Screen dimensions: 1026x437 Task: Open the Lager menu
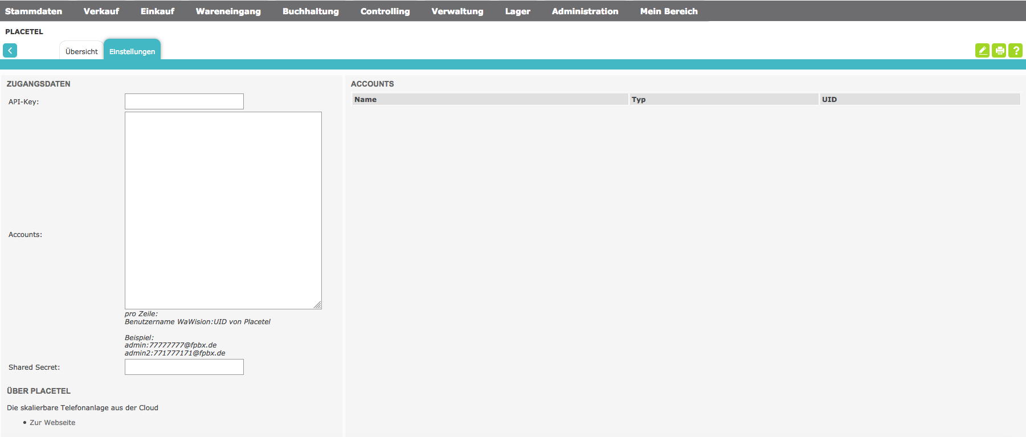[517, 11]
